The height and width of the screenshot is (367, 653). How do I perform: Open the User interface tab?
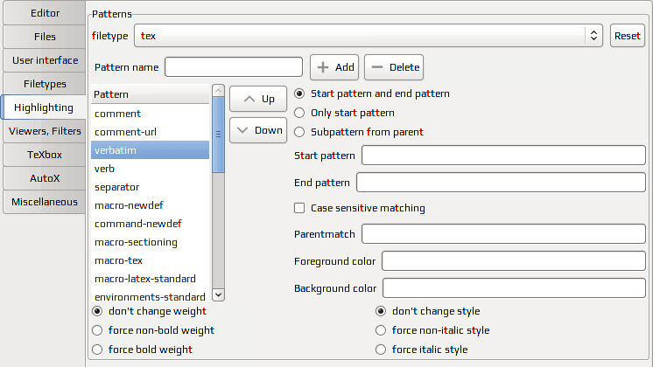pos(45,60)
